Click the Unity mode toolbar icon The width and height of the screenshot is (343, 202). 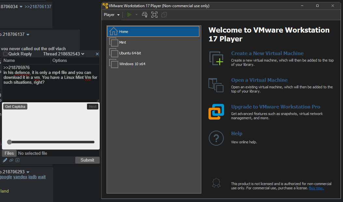[164, 15]
